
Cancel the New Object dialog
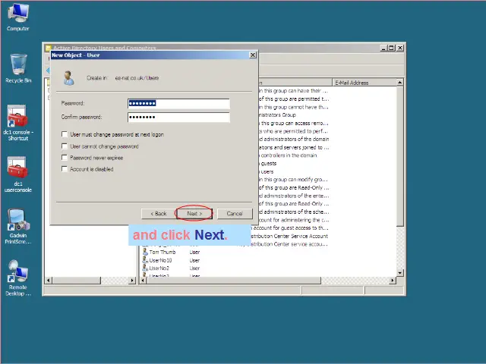(x=235, y=214)
